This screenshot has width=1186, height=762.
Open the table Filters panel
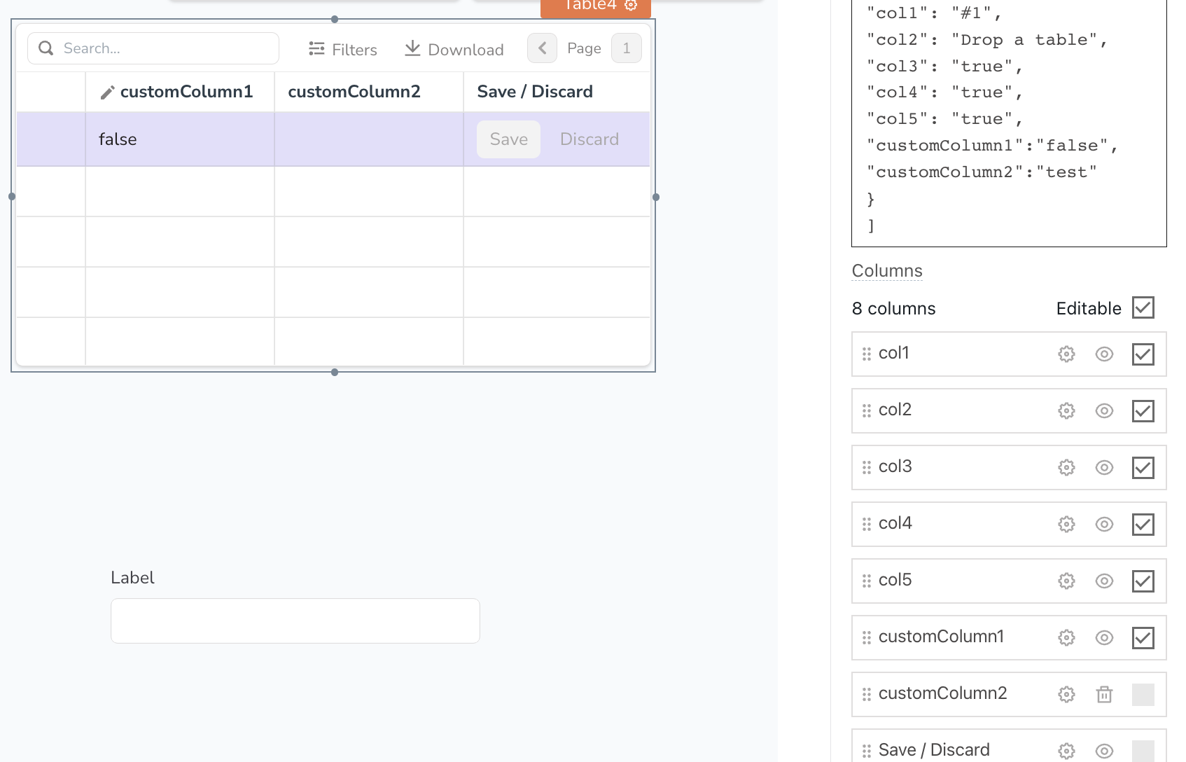[343, 50]
